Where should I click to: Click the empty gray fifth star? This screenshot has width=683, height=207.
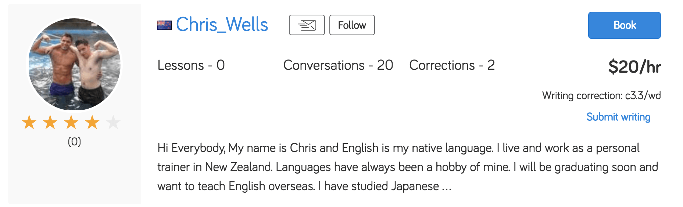coord(113,122)
